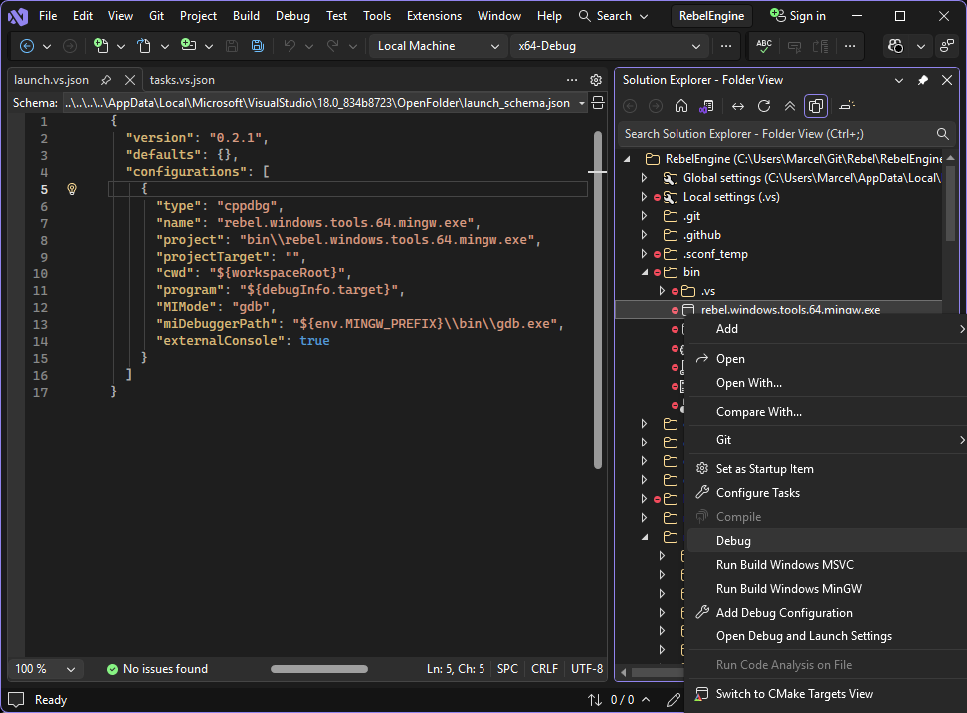Expand the Global settings node
The width and height of the screenshot is (967, 713).
(645, 178)
